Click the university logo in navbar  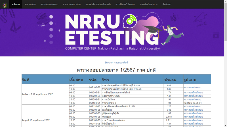pos(5,5)
